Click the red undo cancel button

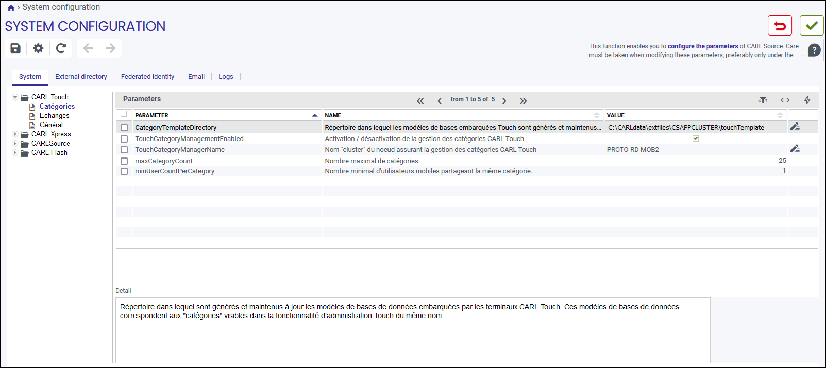(x=780, y=26)
